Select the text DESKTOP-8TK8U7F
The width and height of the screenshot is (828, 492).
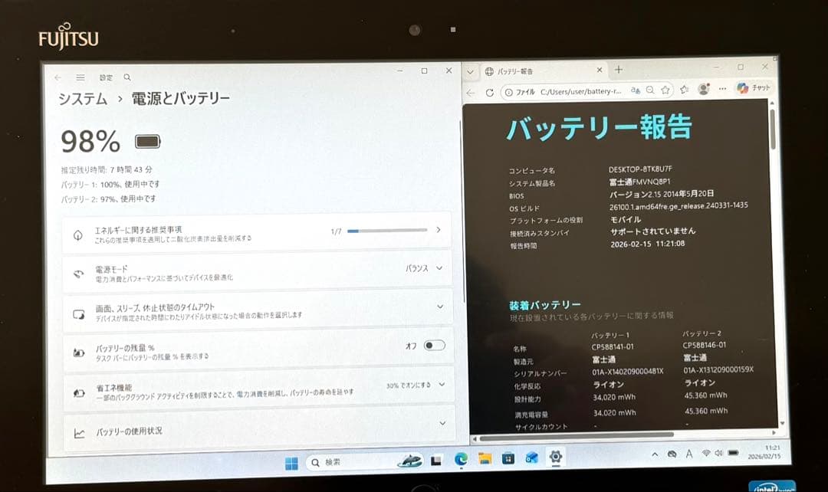point(640,169)
